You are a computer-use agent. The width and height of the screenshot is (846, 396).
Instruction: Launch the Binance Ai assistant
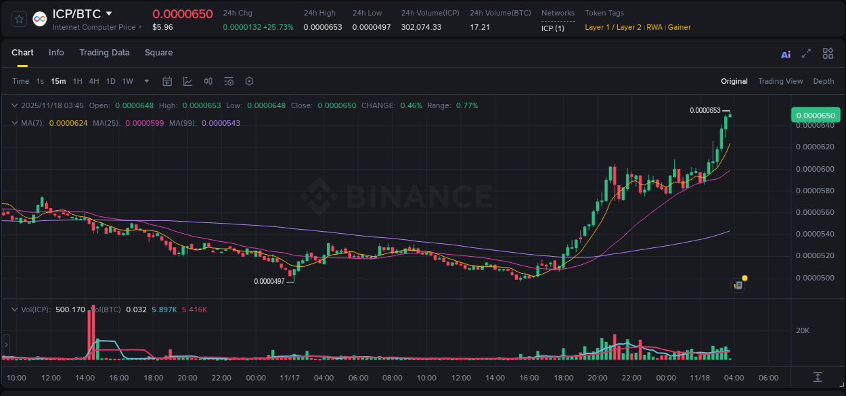coord(786,53)
